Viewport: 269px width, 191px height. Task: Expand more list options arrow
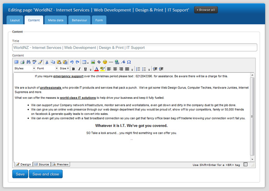pos(149,69)
